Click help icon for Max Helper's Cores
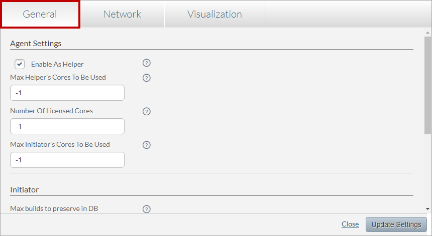The image size is (432, 236). point(147,78)
